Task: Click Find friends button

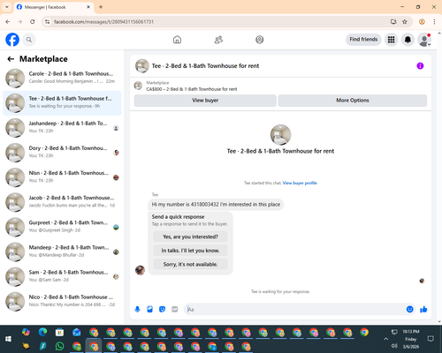Action: [x=363, y=40]
